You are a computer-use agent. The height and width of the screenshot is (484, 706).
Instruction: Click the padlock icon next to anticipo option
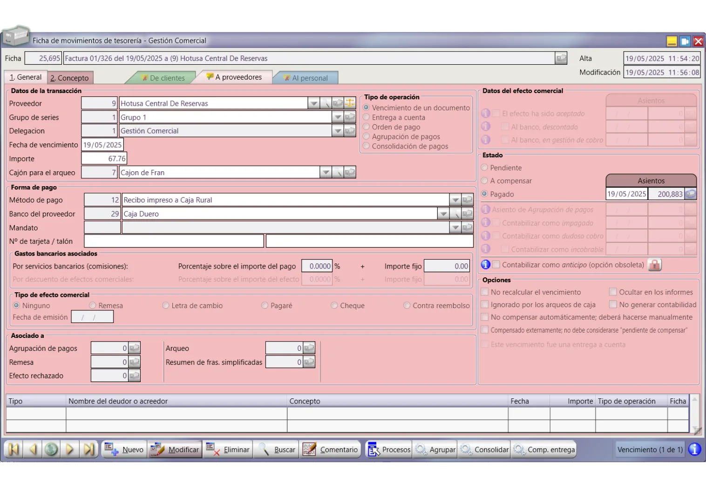[x=654, y=265]
